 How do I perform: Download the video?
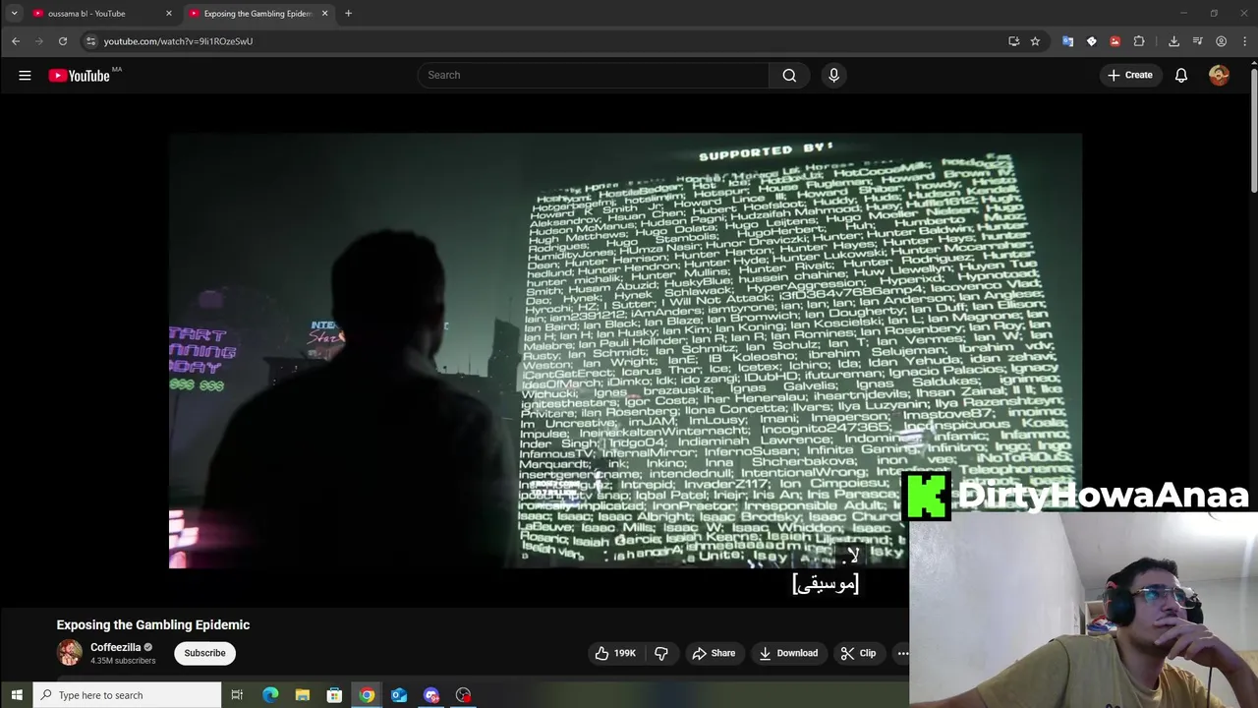788,653
